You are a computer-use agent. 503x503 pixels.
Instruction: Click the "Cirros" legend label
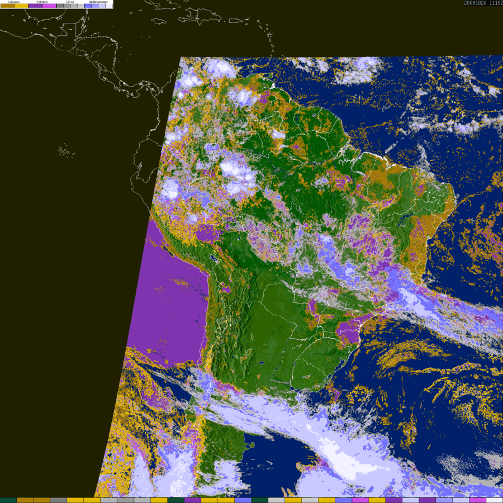pos(70,2)
